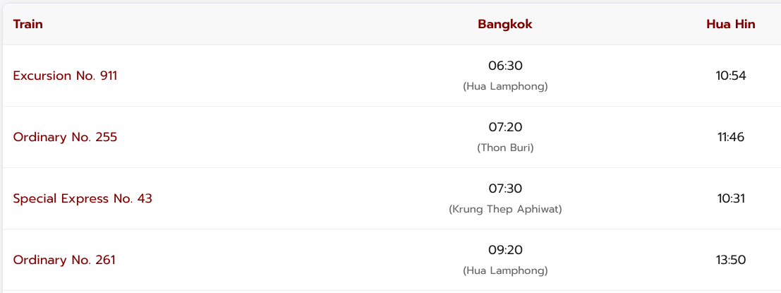Select the Krung Thep Aphiwat station label
Image resolution: width=781 pixels, height=293 pixels.
coord(505,210)
